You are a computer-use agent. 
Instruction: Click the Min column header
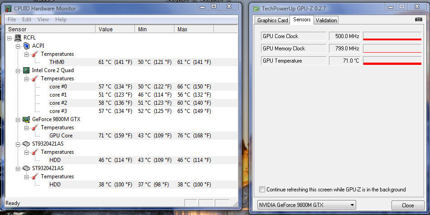[155, 29]
